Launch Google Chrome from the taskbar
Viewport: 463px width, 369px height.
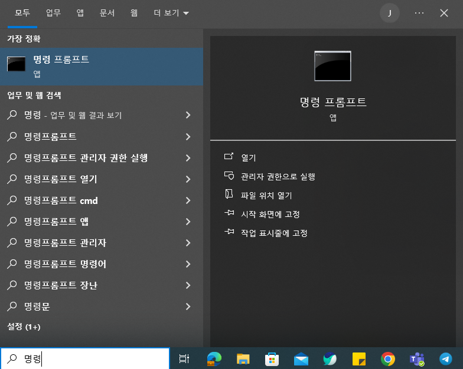coord(387,359)
